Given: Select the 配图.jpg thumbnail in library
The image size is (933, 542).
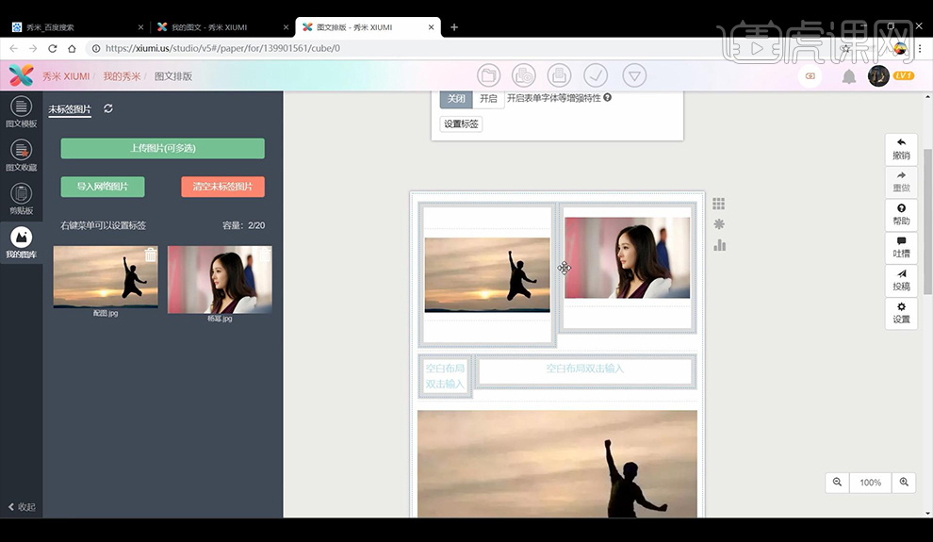Looking at the screenshot, I should (106, 276).
